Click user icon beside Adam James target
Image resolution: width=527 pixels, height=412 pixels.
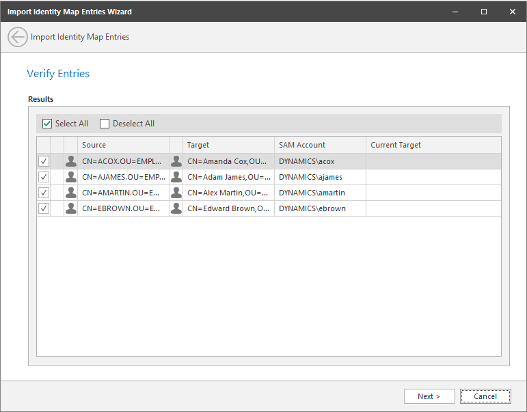[176, 177]
